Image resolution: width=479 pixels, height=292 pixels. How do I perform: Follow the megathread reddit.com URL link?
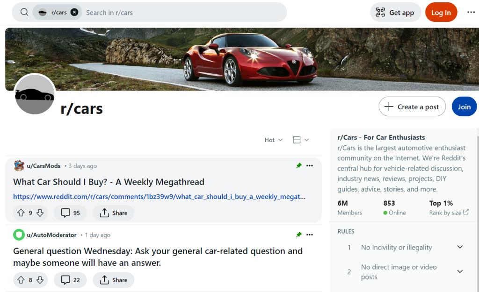click(x=159, y=197)
